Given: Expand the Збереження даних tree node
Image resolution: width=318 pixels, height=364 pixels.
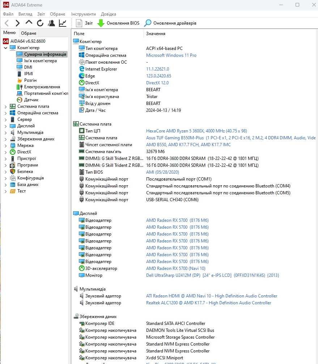Looking at the screenshot, I should (x=5, y=139).
